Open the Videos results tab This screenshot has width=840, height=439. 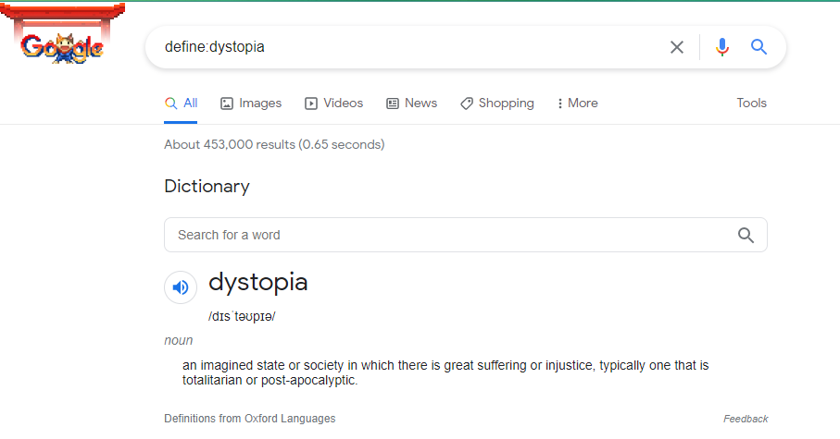pos(334,104)
